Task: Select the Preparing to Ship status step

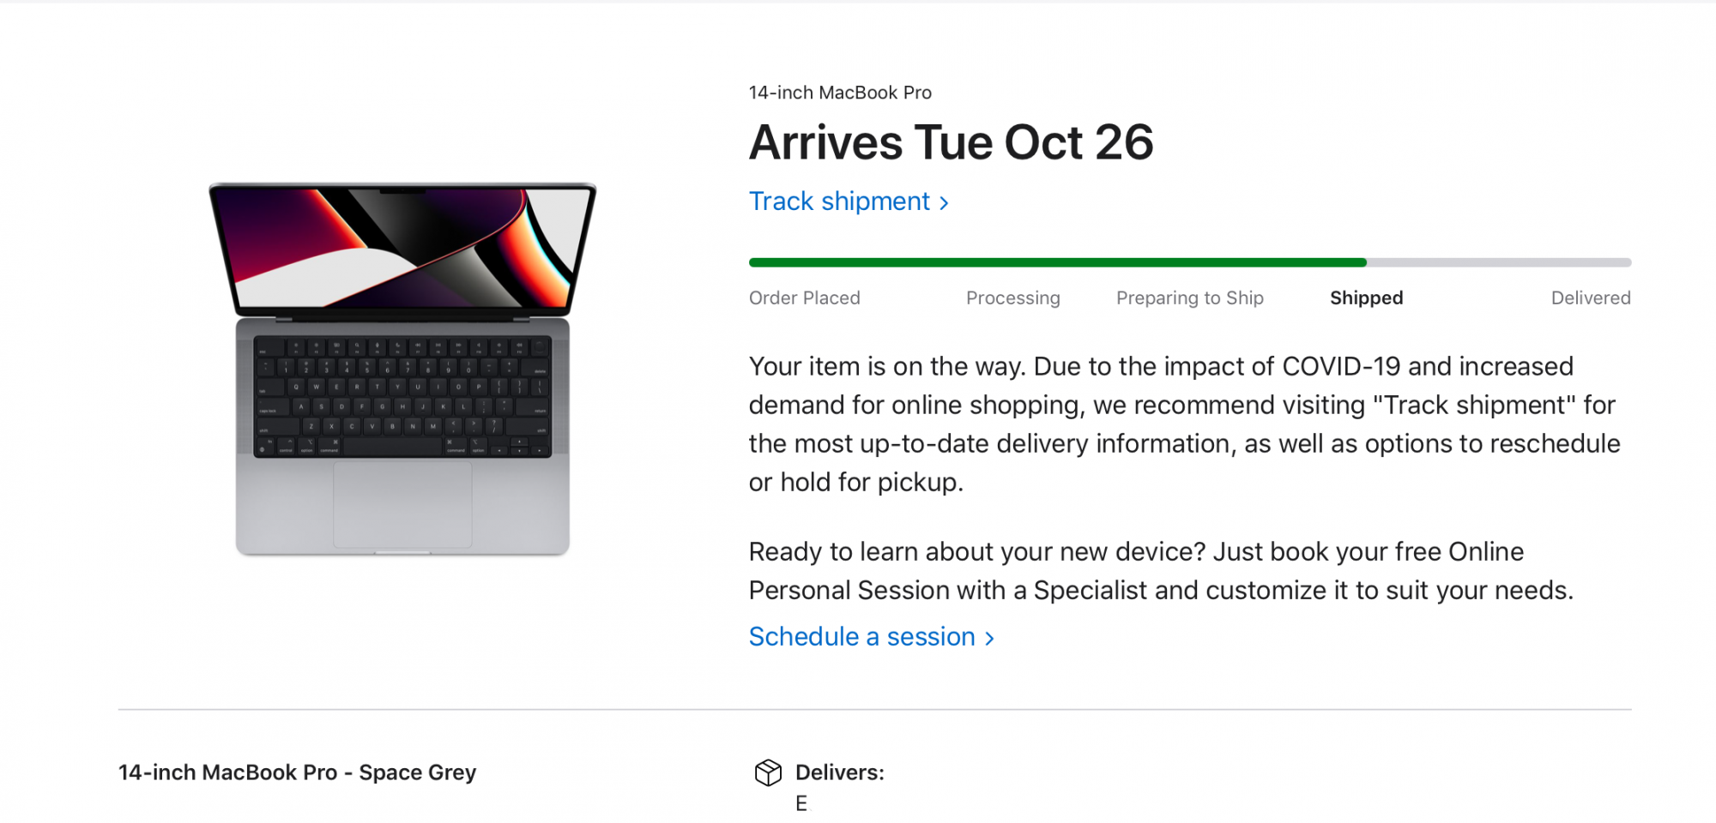Action: point(1189,298)
